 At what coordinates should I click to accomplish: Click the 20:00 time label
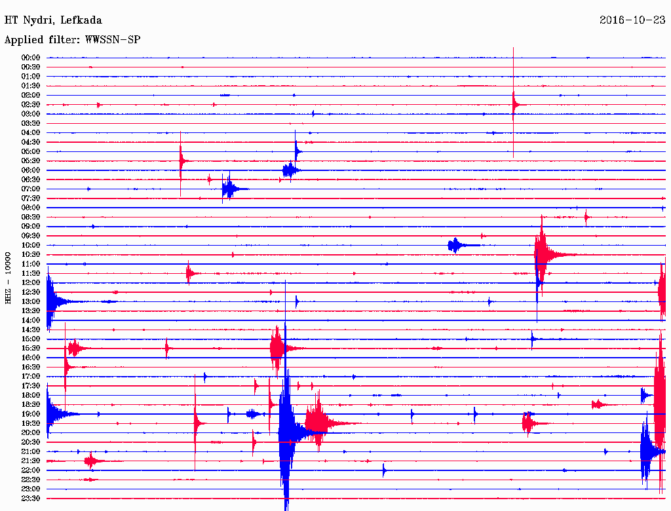click(31, 432)
